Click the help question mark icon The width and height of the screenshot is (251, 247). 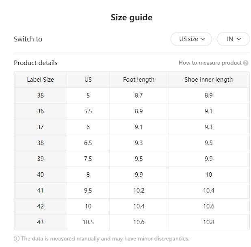246,63
